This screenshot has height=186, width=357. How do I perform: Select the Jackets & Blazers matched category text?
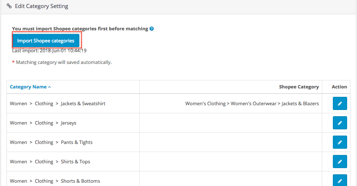point(252,103)
